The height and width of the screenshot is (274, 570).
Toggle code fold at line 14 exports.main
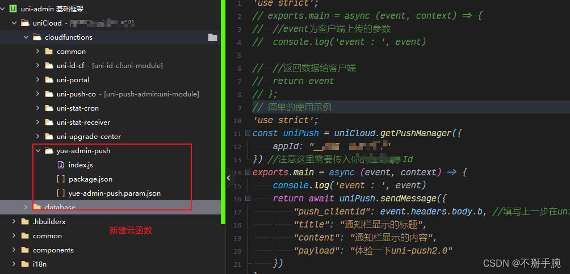click(x=248, y=172)
